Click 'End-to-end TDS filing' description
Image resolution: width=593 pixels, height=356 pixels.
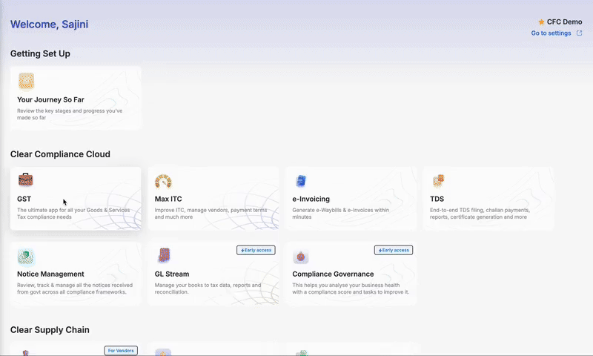click(480, 214)
